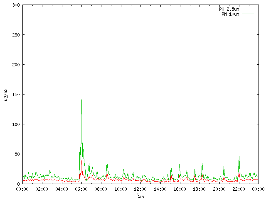Click the 22:00 time label
The image size is (266, 199).
(x=239, y=189)
